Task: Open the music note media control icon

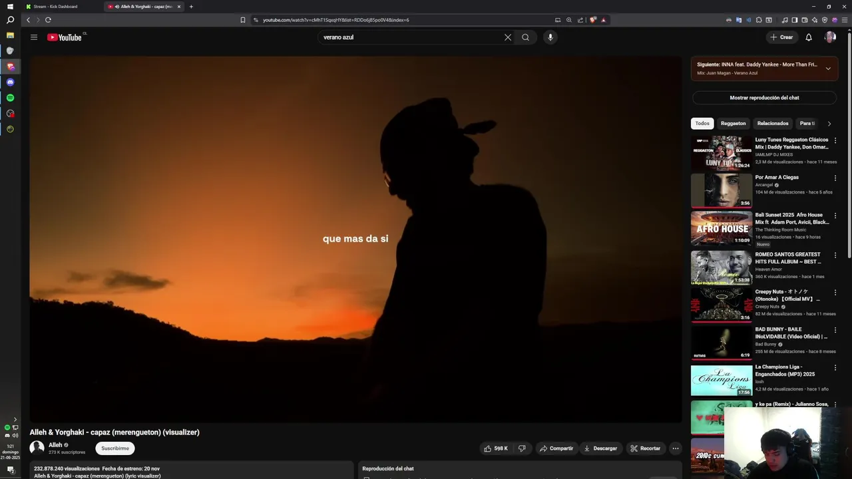Action: click(x=785, y=20)
